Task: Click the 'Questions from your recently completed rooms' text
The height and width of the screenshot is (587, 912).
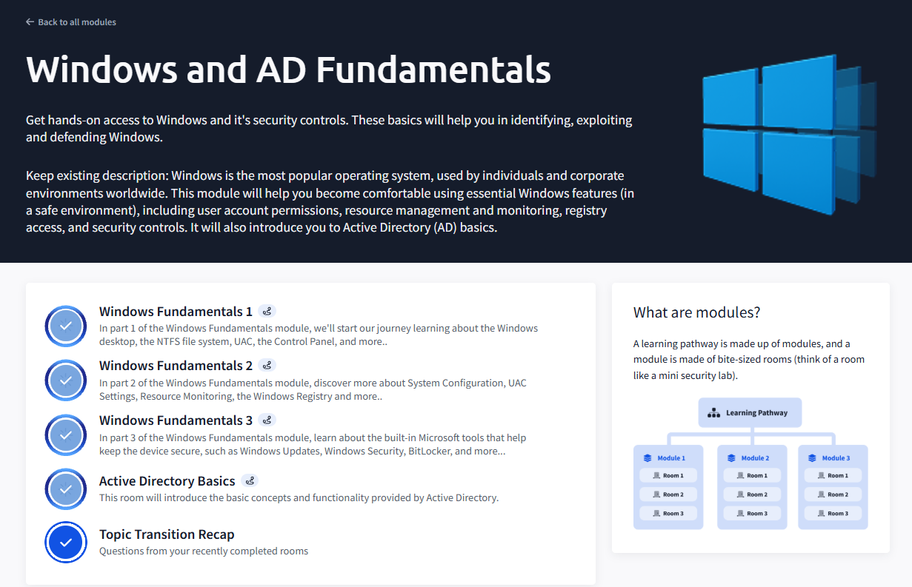Action: (x=204, y=551)
